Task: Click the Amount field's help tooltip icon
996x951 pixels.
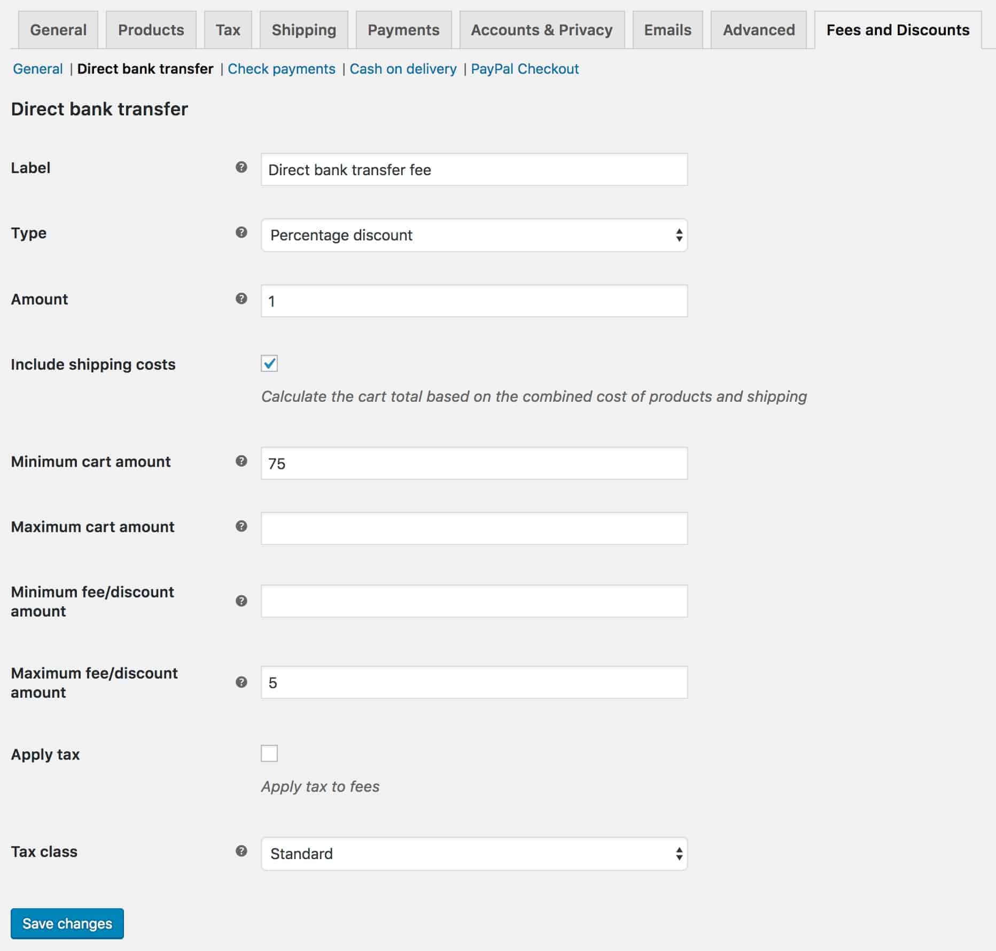Action: [x=242, y=299]
